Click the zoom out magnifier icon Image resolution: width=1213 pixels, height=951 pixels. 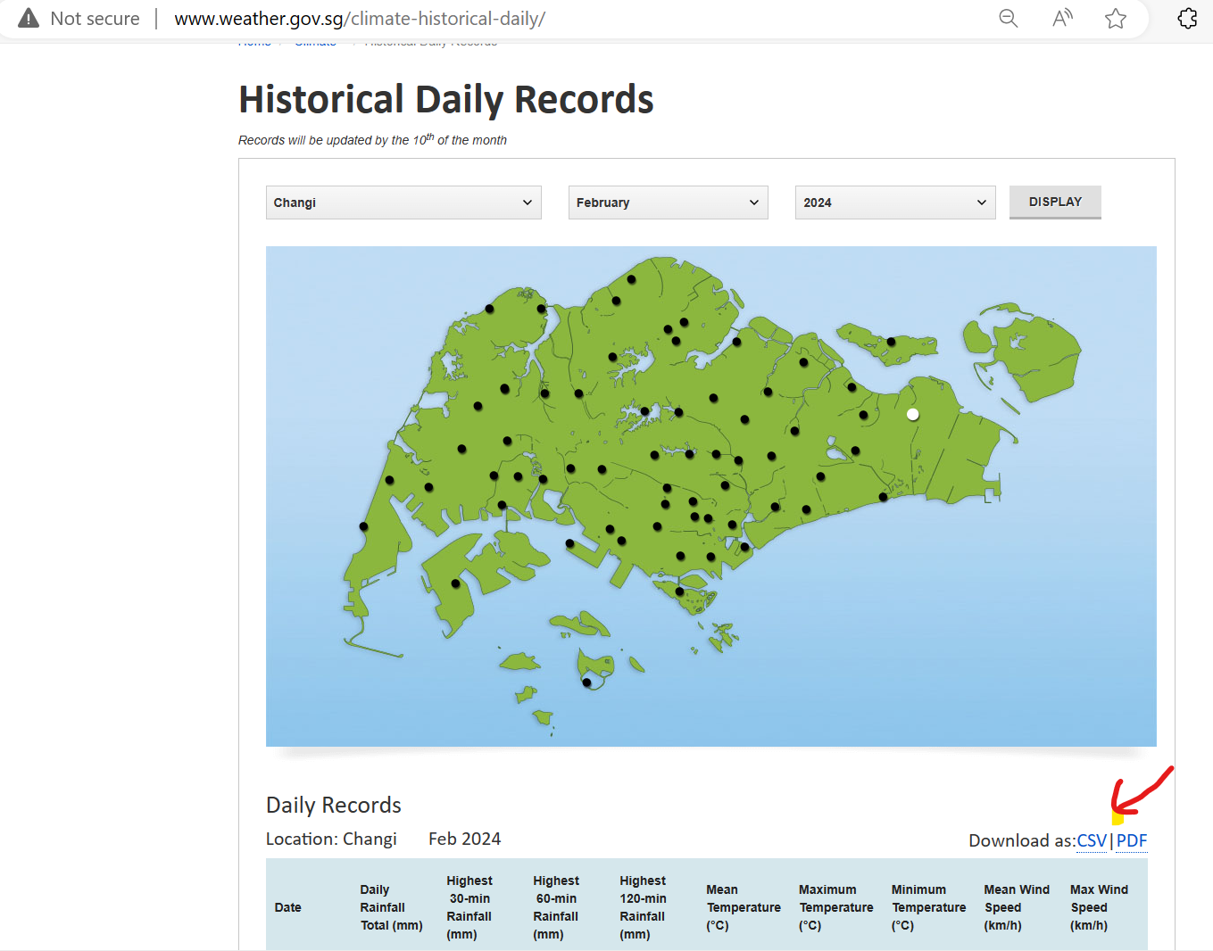(x=1008, y=19)
